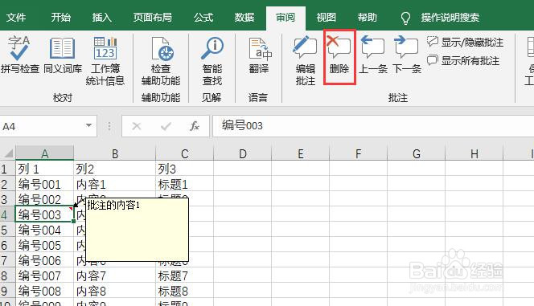
Task: Toggle Show/Hide Comment (显示/隐藏批注)
Action: [465, 42]
